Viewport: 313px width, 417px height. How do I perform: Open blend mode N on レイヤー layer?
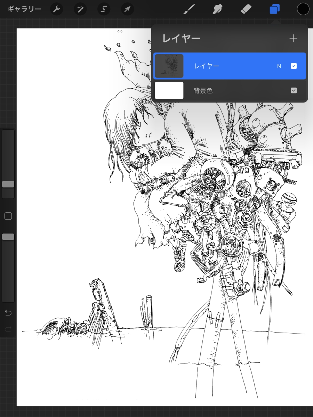pyautogui.click(x=279, y=66)
